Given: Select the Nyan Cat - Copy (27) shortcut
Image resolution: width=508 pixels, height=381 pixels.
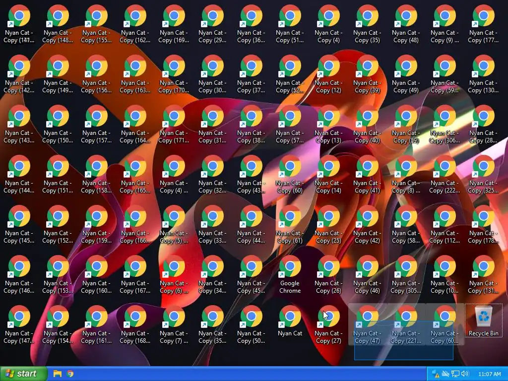Looking at the screenshot, I should pyautogui.click(x=328, y=324).
